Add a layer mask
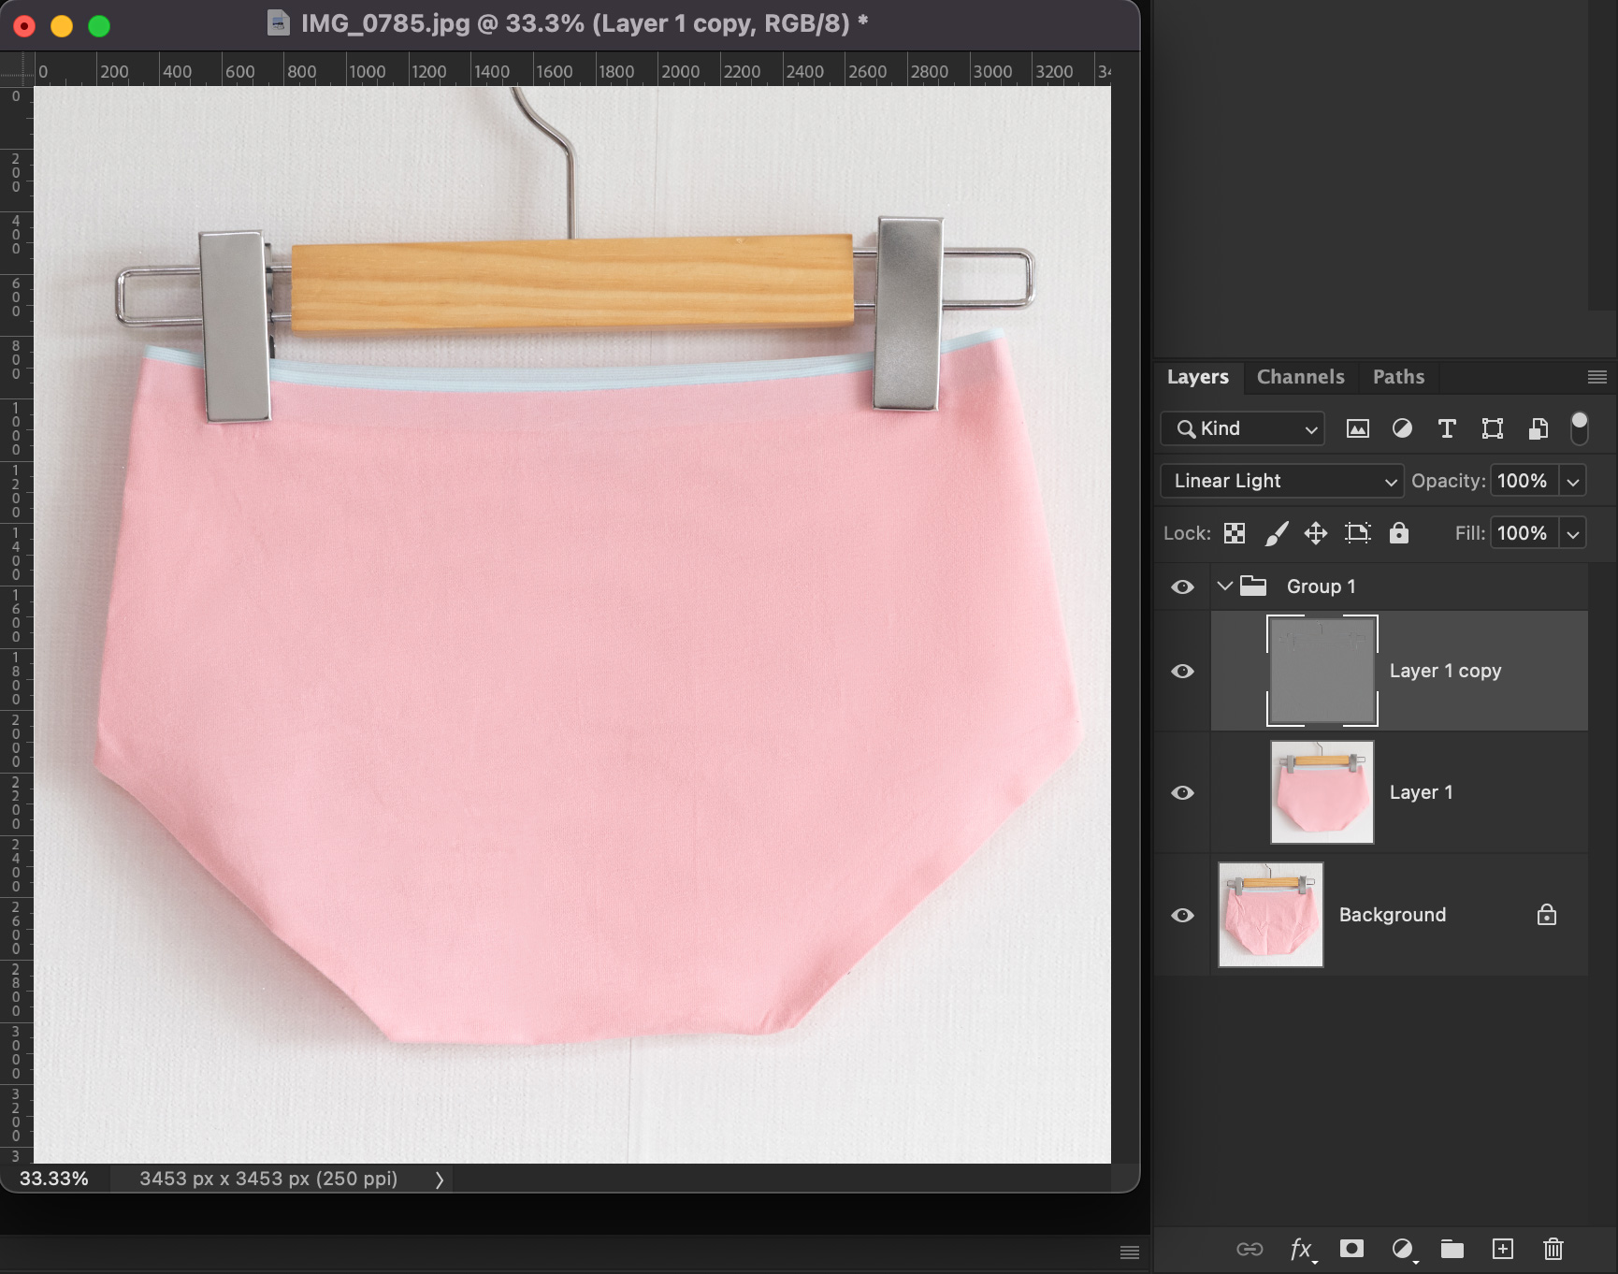The width and height of the screenshot is (1618, 1274). 1351,1249
